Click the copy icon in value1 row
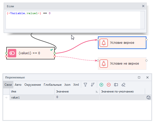 click(148, 97)
